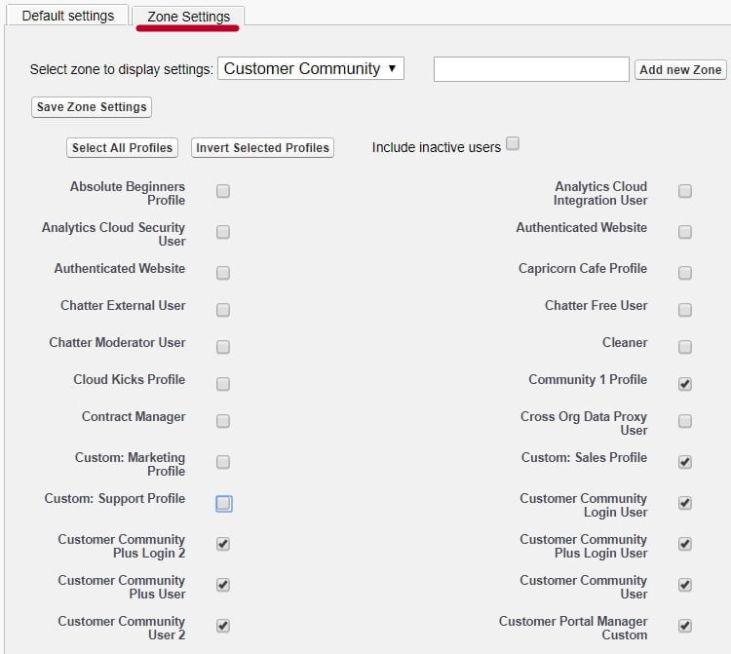Check the Chatter External User checkbox

coord(223,310)
